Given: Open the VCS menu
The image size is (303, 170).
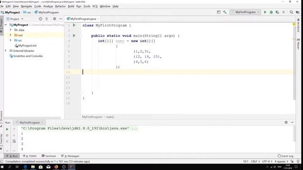Looking at the screenshot, I should (x=95, y=6).
